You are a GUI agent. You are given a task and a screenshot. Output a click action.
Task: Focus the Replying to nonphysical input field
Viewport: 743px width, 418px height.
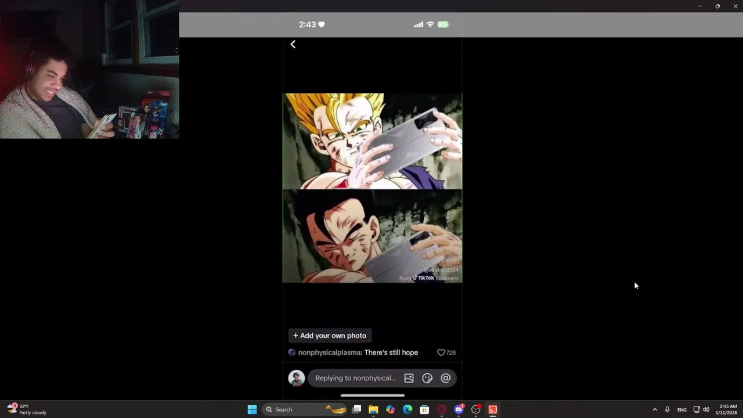click(355, 378)
